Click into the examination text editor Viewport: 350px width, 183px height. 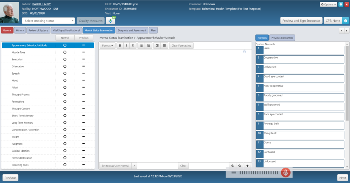pos(175,106)
